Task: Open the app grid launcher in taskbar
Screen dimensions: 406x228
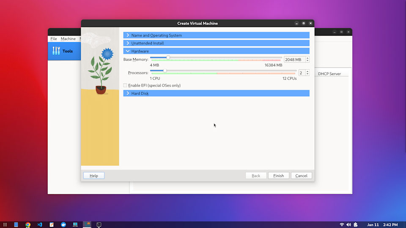Action: tap(5, 225)
